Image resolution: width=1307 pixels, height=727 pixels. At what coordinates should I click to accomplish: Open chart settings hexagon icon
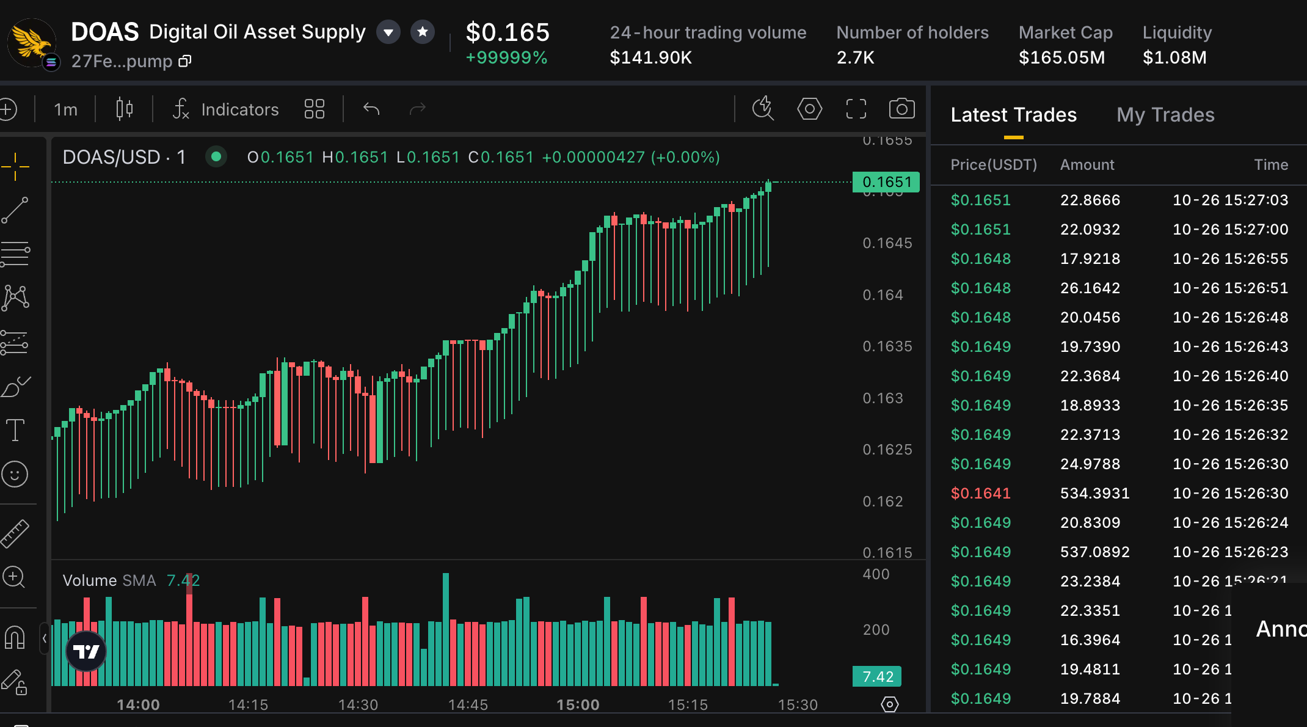pyautogui.click(x=809, y=109)
